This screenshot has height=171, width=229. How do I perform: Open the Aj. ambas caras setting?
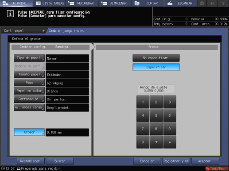(x=29, y=108)
